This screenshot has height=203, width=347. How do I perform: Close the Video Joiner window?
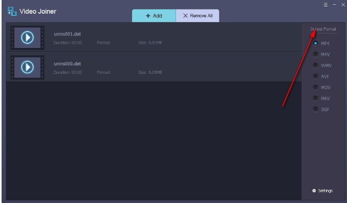[343, 5]
